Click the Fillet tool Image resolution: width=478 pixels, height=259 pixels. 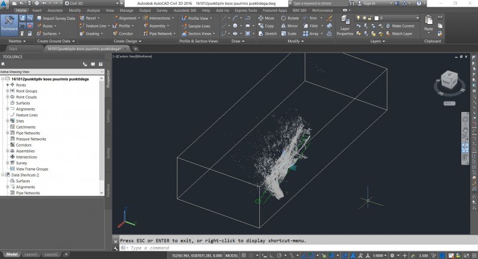click(x=311, y=26)
